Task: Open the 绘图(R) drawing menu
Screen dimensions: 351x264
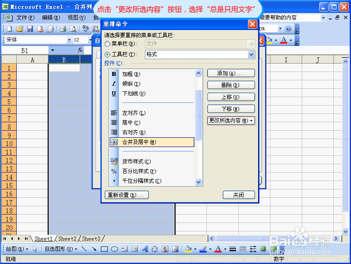Action: [17, 249]
